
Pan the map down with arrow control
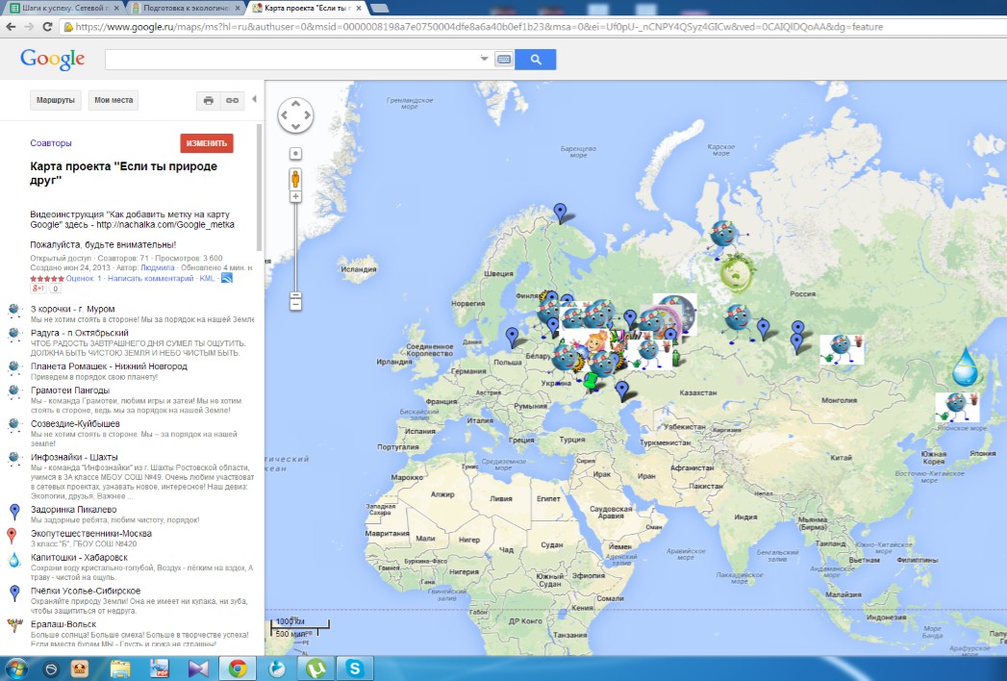[x=295, y=127]
